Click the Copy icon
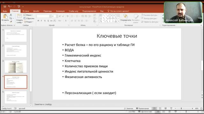This screenshot has height=114, width=204. pyautogui.click(x=11, y=18)
